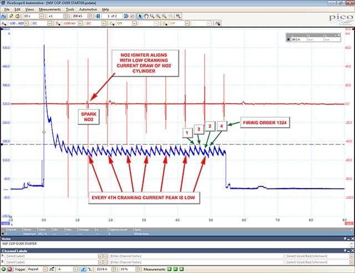Open the Measurements menu
The height and width of the screenshot is (273, 355).
coord(50,9)
